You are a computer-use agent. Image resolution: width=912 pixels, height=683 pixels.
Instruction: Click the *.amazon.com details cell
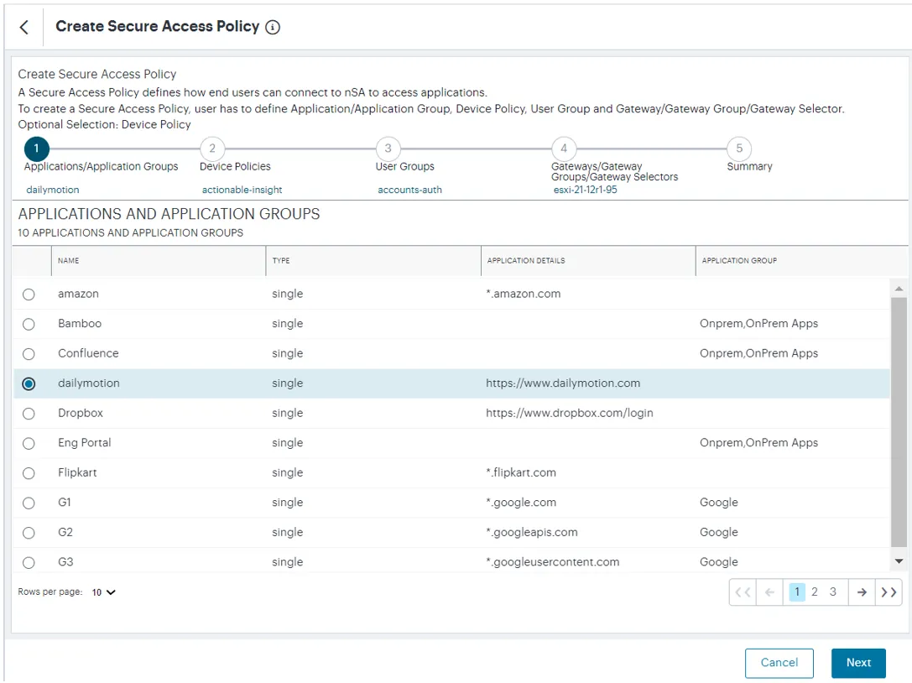tap(523, 294)
